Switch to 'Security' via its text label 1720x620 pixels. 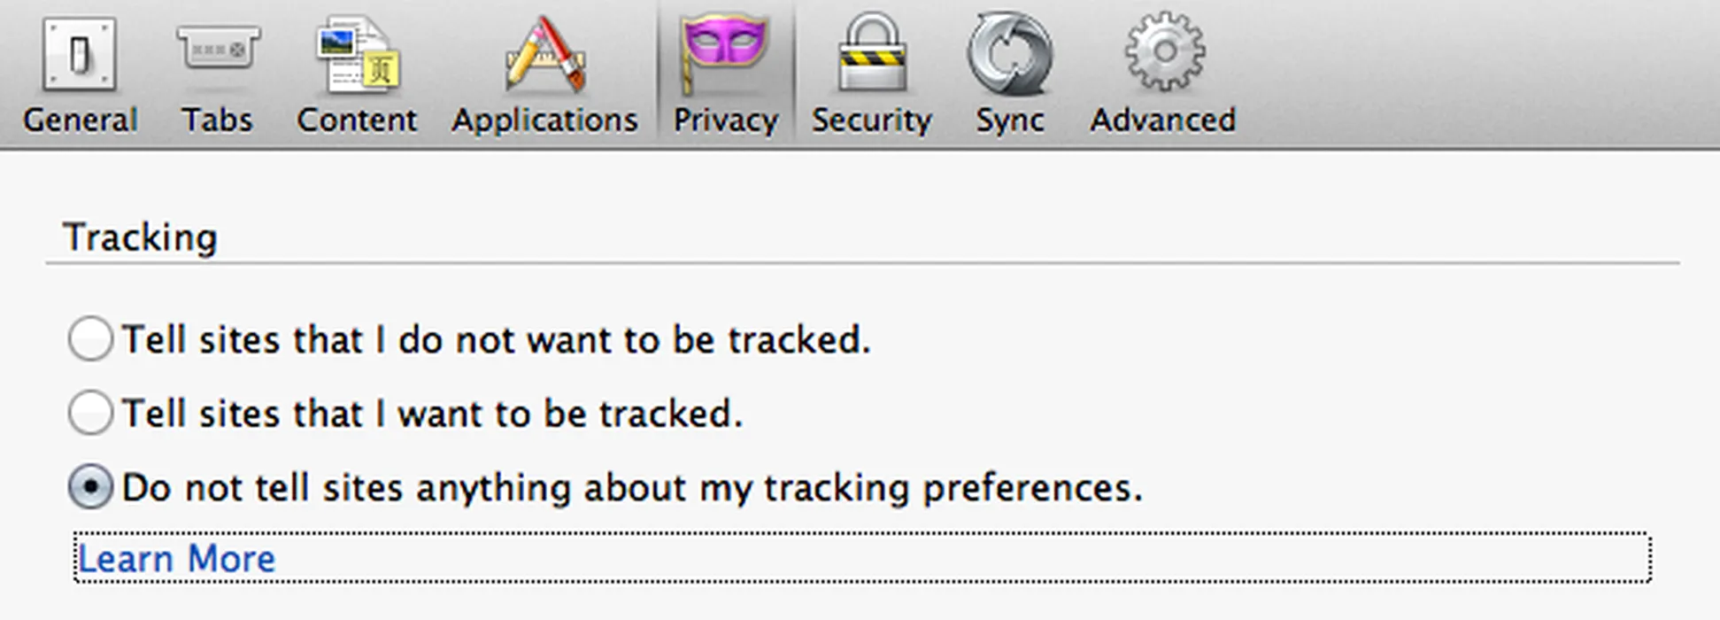pos(872,120)
